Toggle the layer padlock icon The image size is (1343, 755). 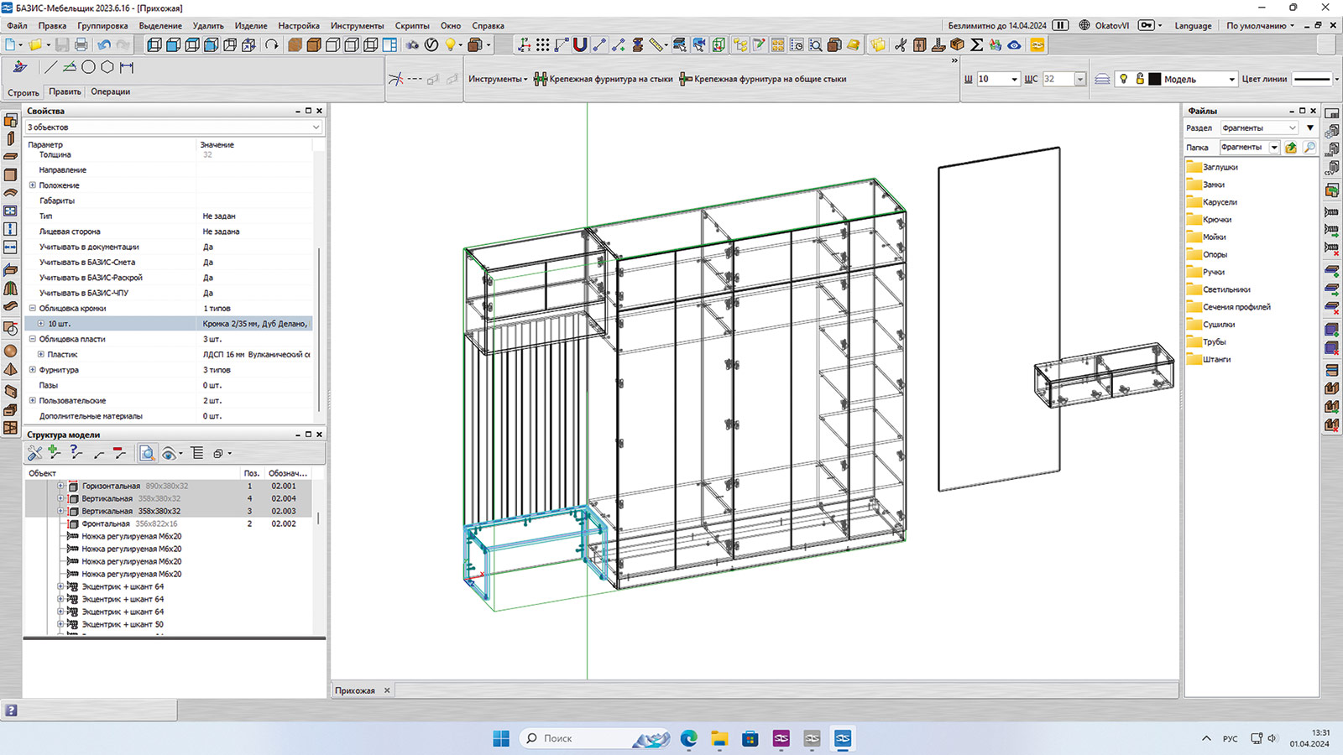(x=1139, y=79)
